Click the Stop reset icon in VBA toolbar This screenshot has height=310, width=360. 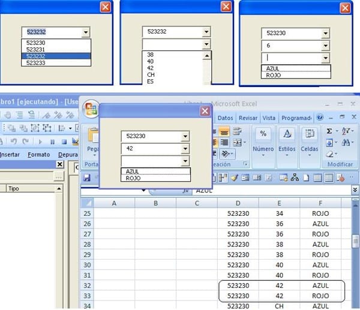(x=64, y=142)
